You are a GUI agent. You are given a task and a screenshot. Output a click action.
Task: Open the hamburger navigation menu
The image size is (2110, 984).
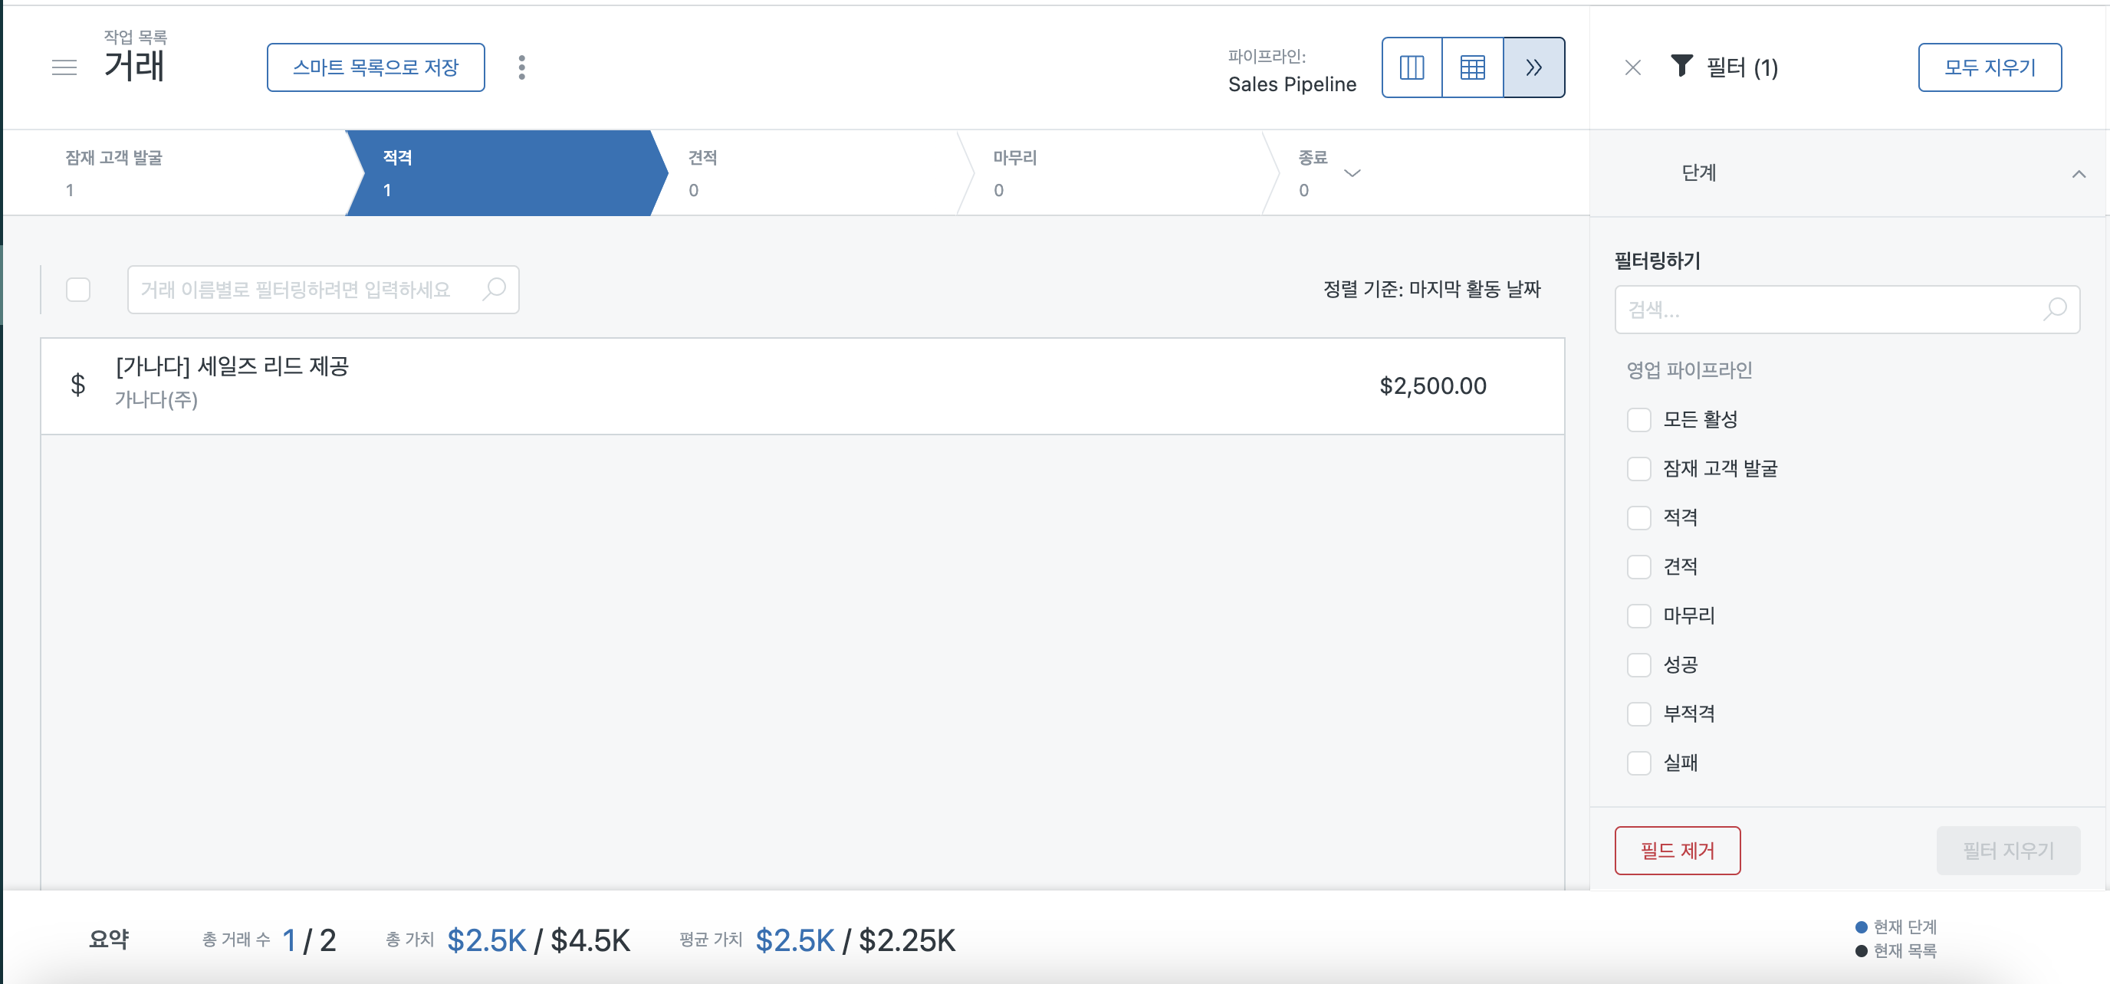[x=64, y=67]
